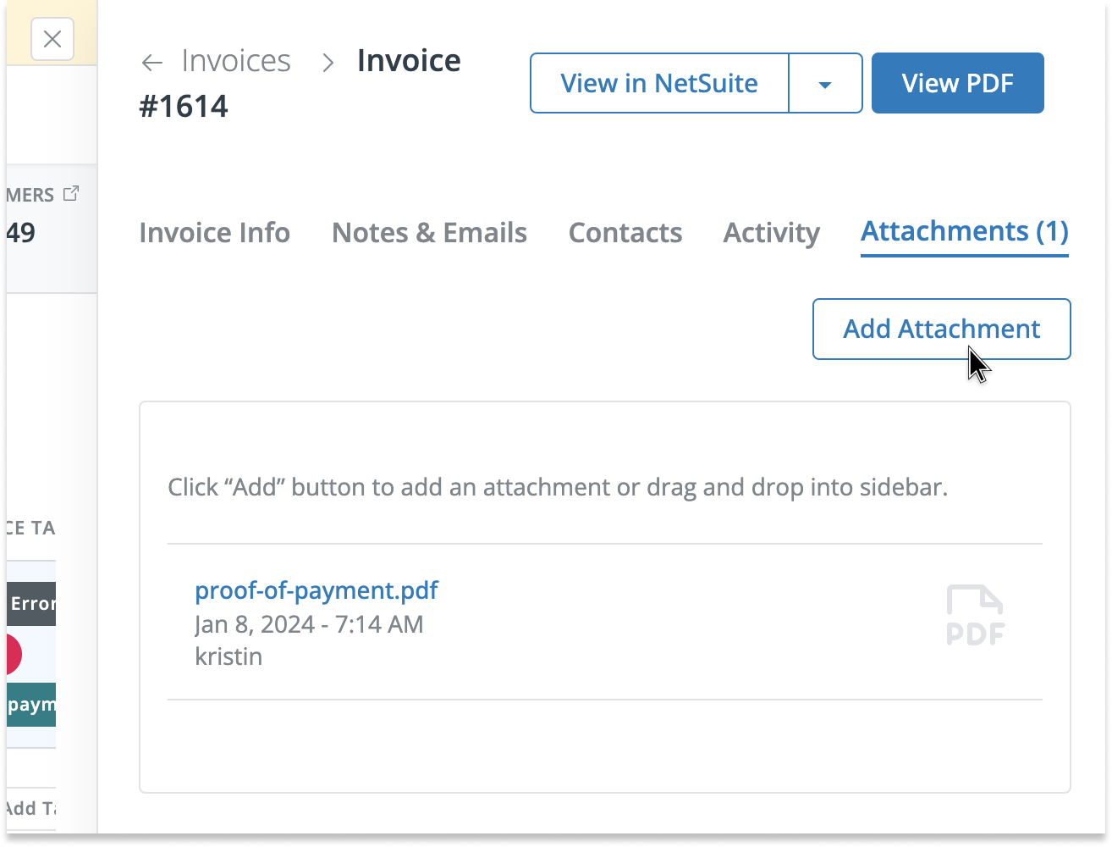Open the proof-of-payment.pdf attachment link
Image resolution: width=1112 pixels, height=847 pixels.
click(317, 590)
